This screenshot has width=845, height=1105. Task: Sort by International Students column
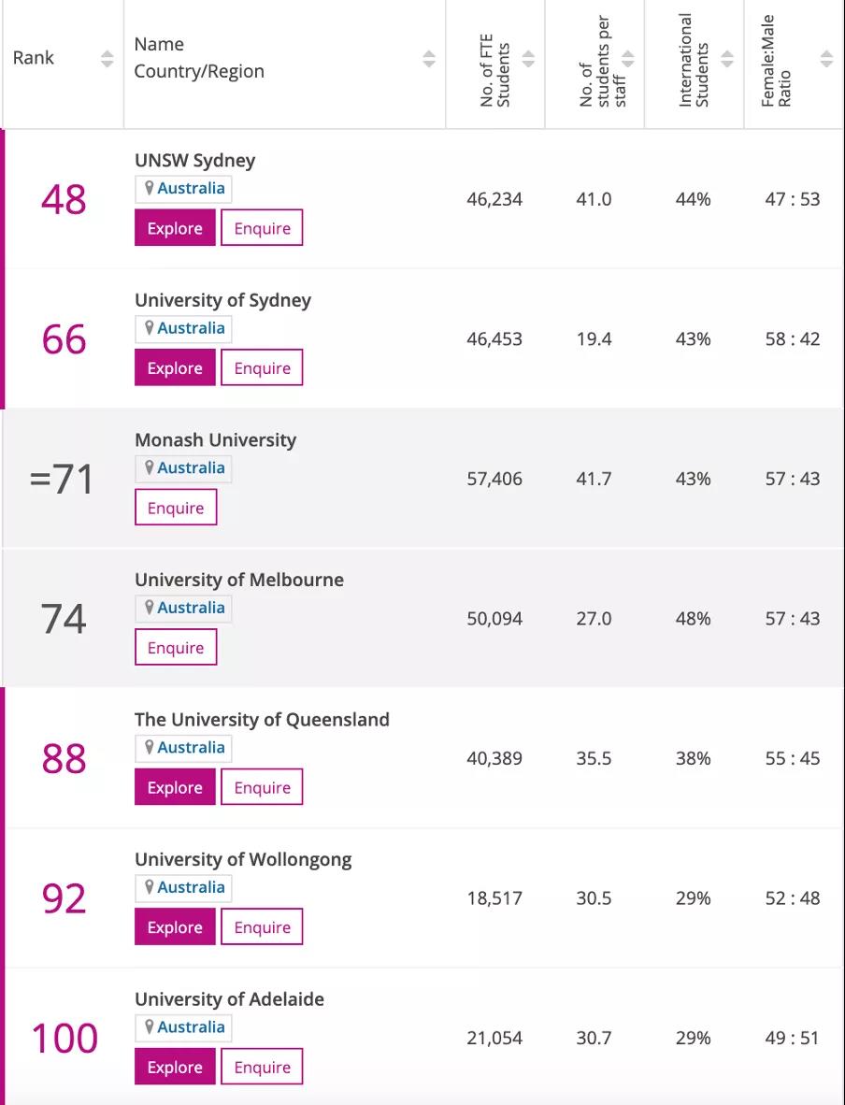(726, 60)
